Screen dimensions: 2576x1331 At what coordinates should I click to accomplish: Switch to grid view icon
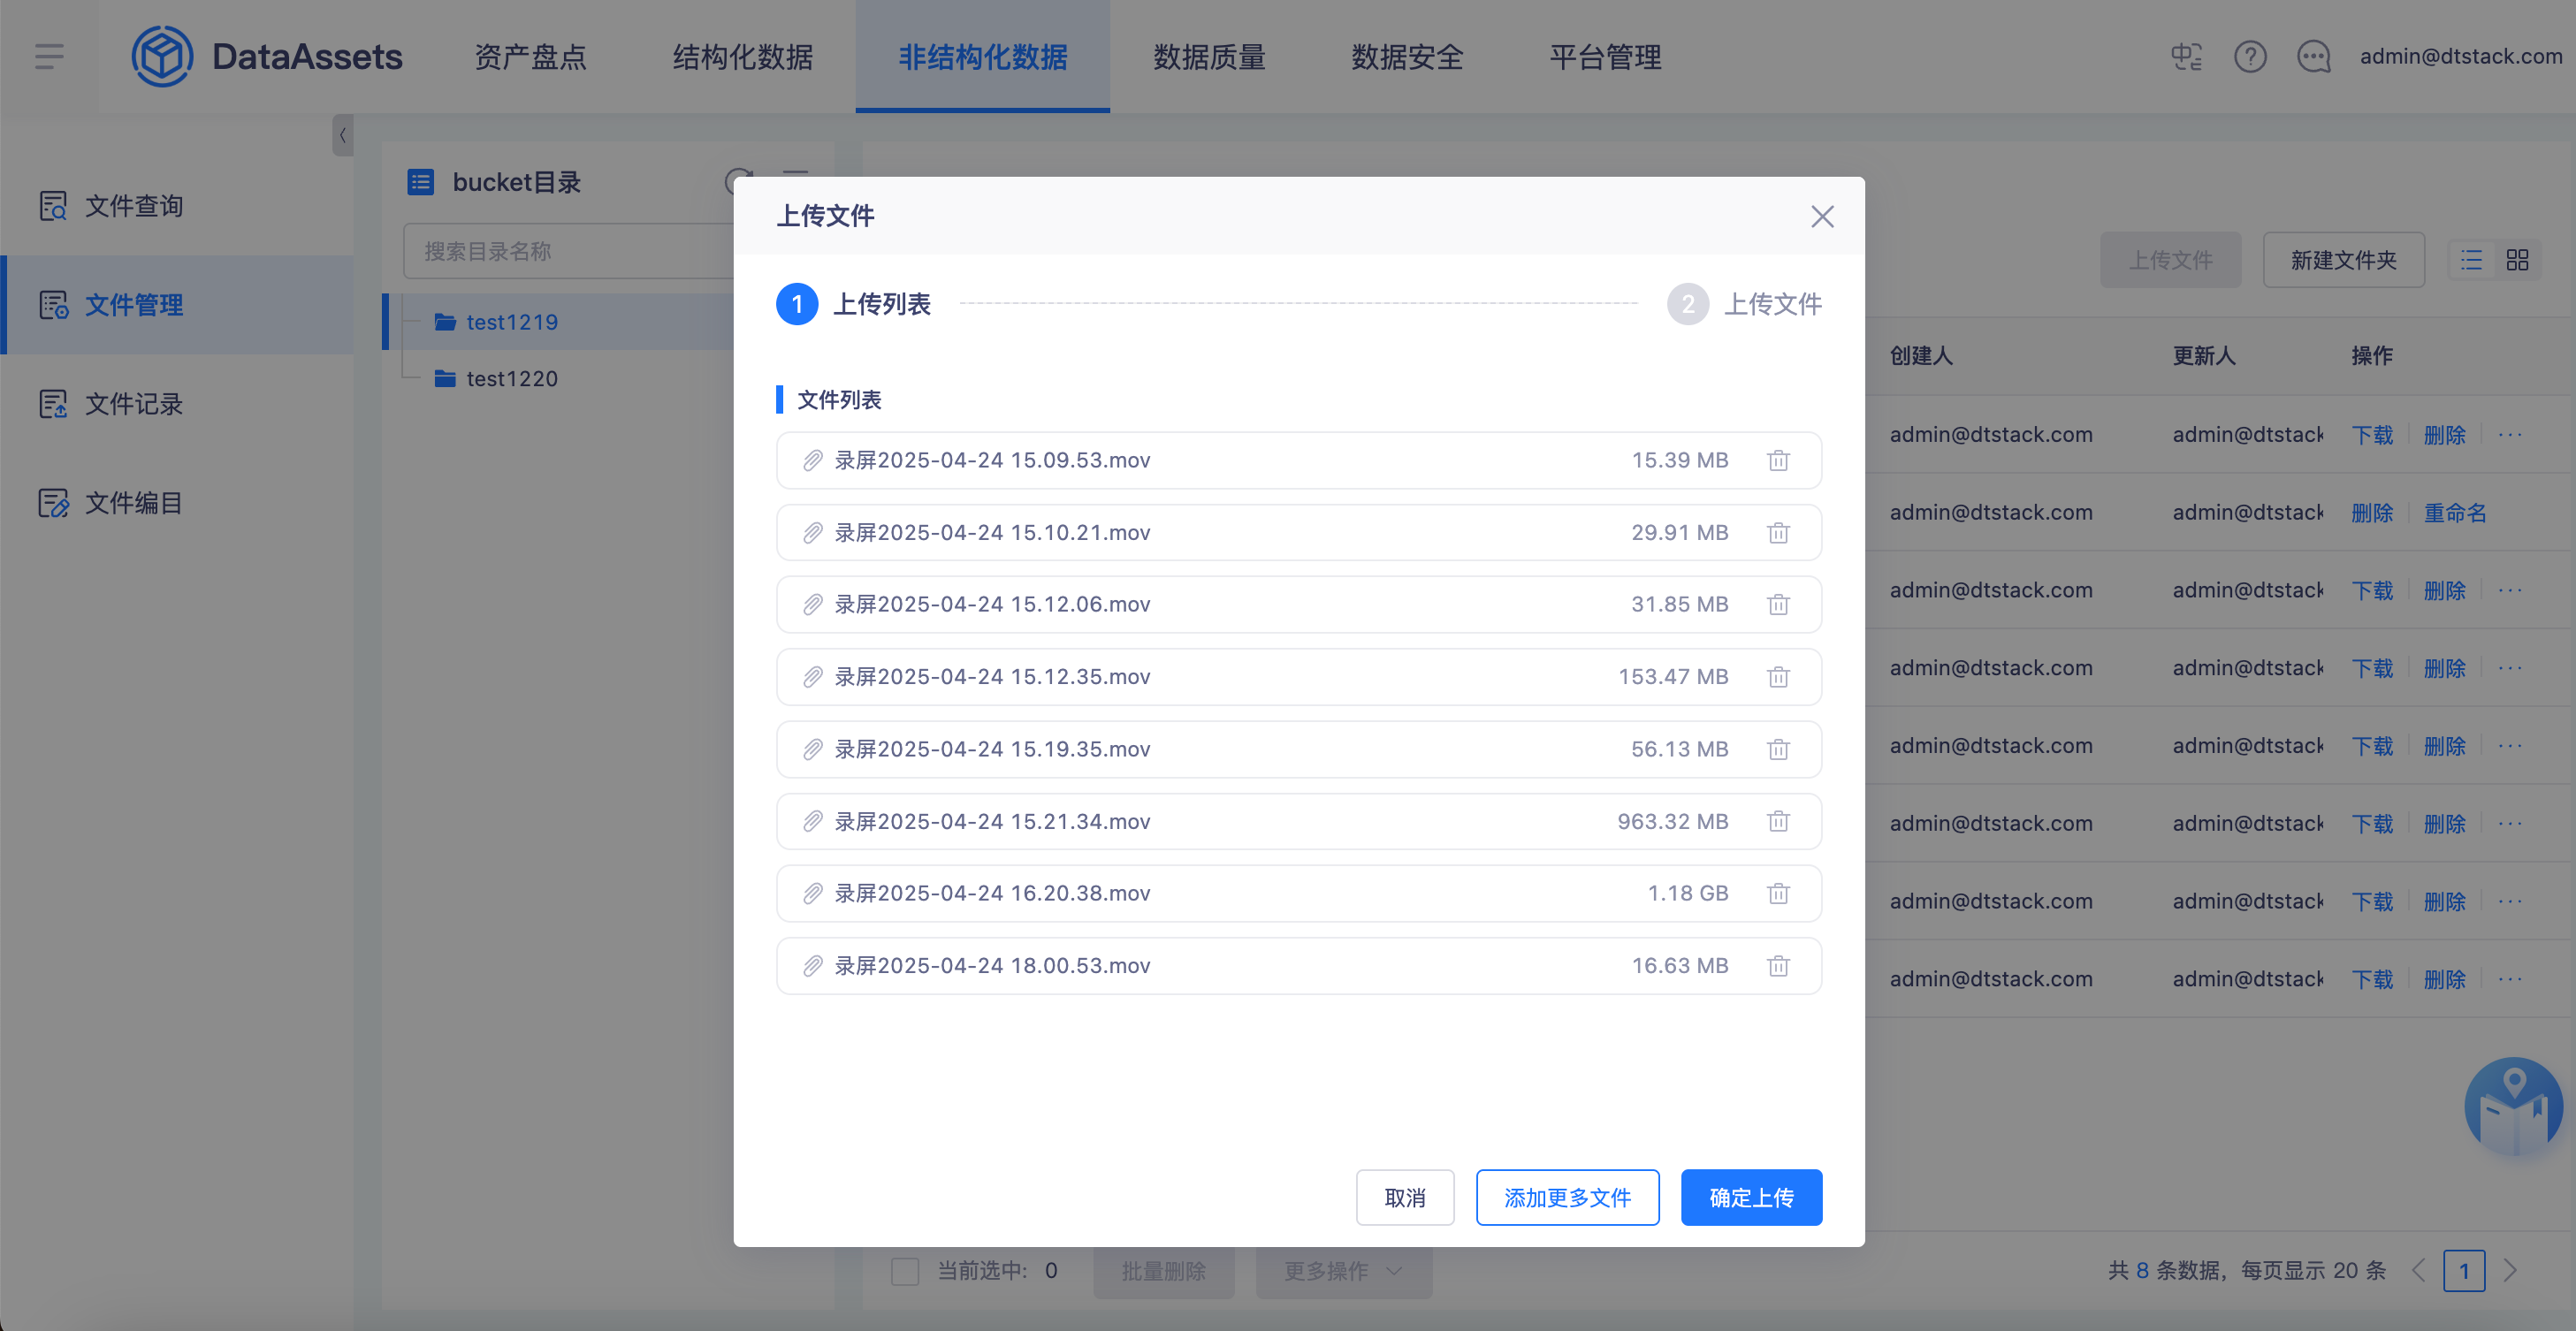[x=2517, y=260]
